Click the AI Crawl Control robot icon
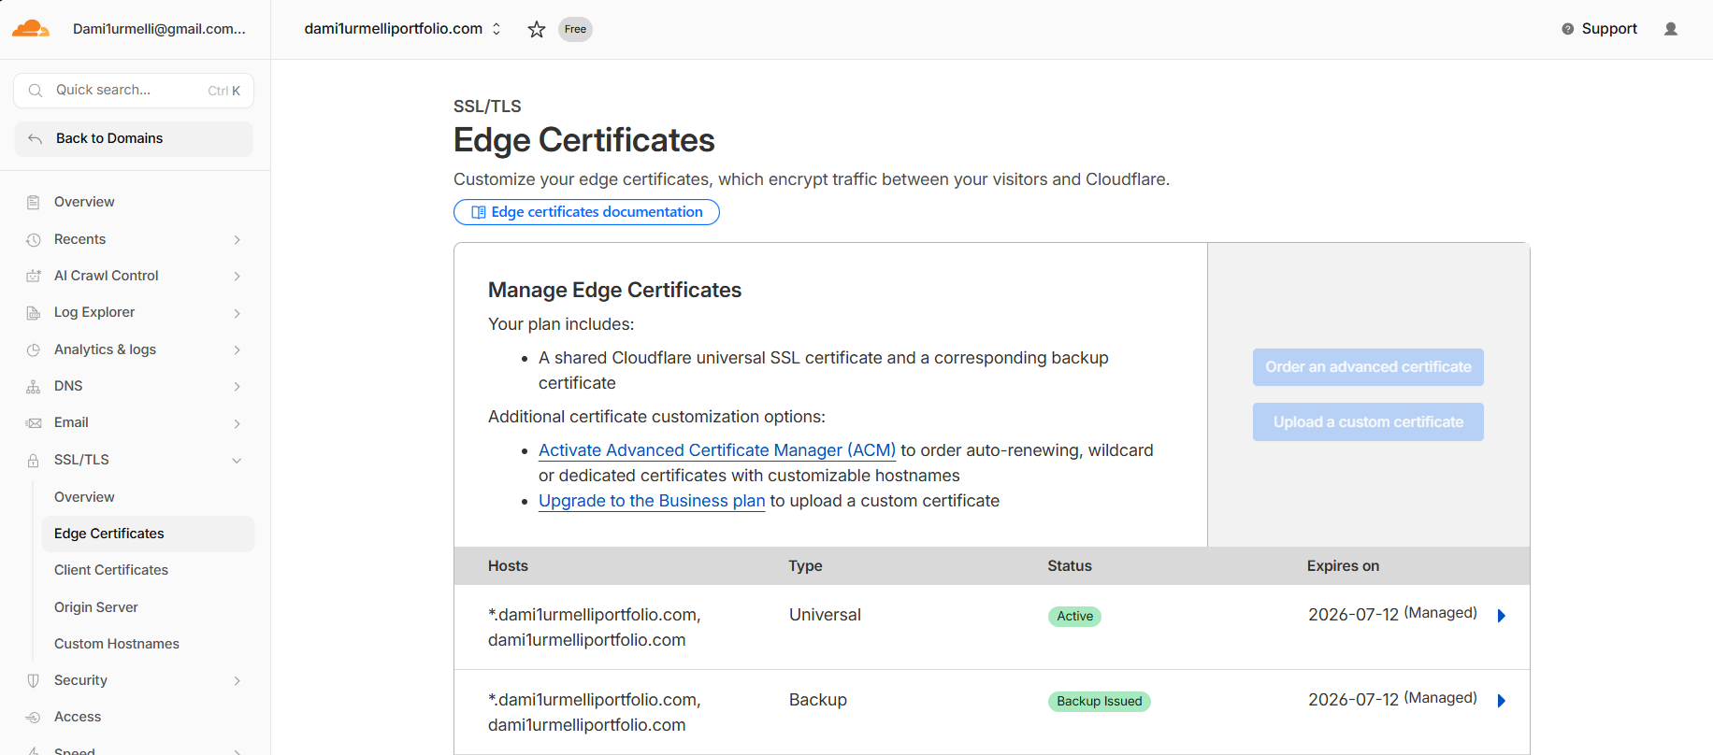The image size is (1713, 755). (34, 276)
